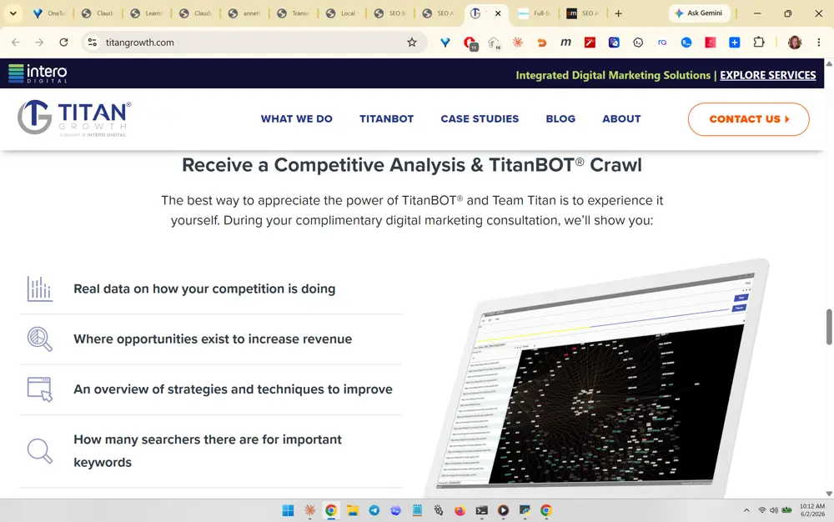This screenshot has height=522, width=834.
Task: Switch to the Full-S browser tab
Action: 534,13
